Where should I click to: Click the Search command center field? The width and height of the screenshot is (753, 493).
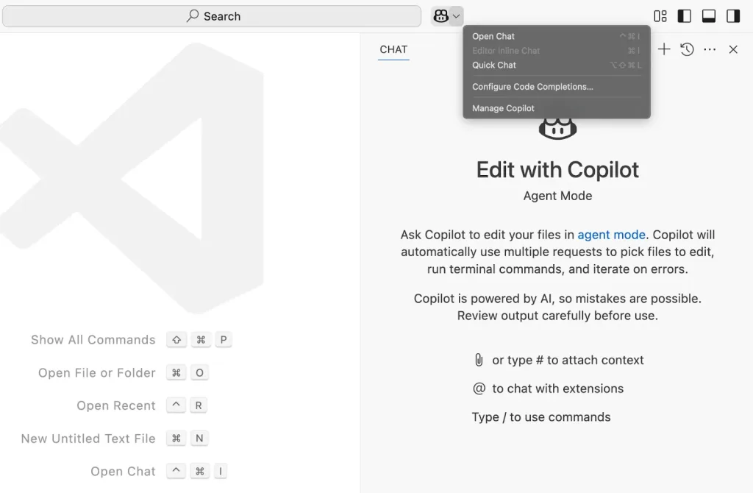[x=212, y=16]
